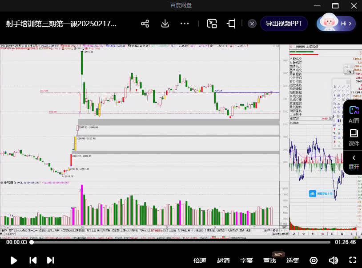This screenshot has width=362, height=268.
Task: Skip to the next video
Action: click(x=50, y=260)
